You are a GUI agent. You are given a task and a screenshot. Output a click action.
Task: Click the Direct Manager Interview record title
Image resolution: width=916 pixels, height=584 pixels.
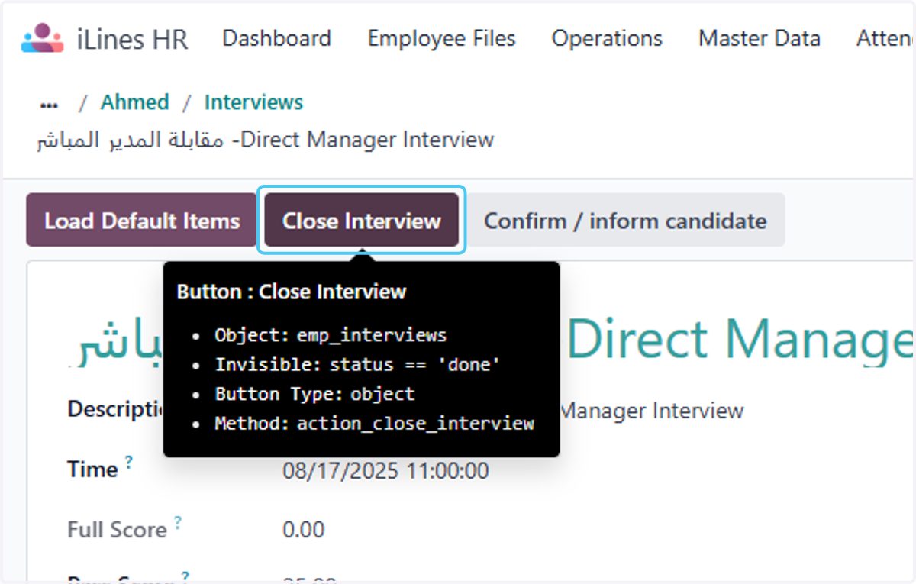click(x=266, y=140)
